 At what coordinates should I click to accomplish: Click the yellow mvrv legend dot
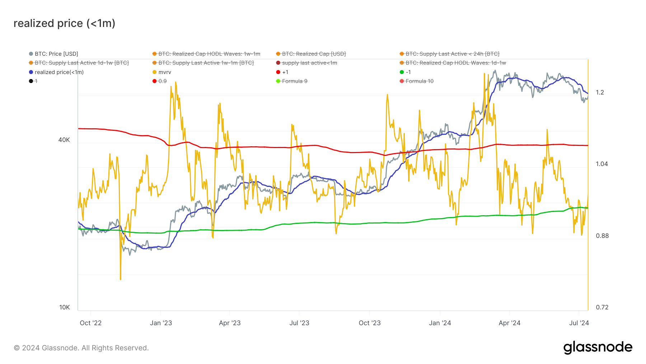point(154,72)
